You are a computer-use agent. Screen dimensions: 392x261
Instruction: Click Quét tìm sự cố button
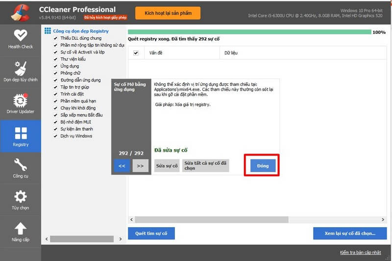[x=151, y=234]
